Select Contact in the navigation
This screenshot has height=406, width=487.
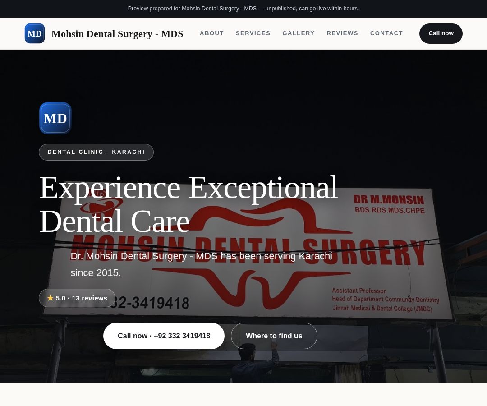(x=386, y=33)
